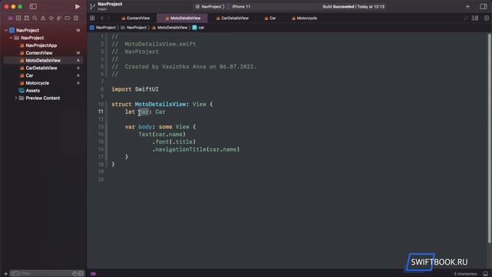The height and width of the screenshot is (277, 492).
Task: Add a new file with plus button
Action: point(5,274)
